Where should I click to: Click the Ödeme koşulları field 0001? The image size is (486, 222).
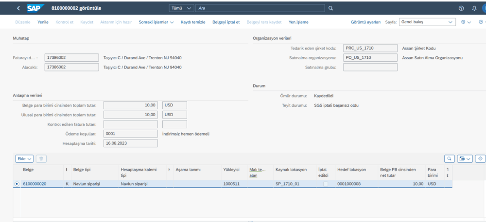130,134
